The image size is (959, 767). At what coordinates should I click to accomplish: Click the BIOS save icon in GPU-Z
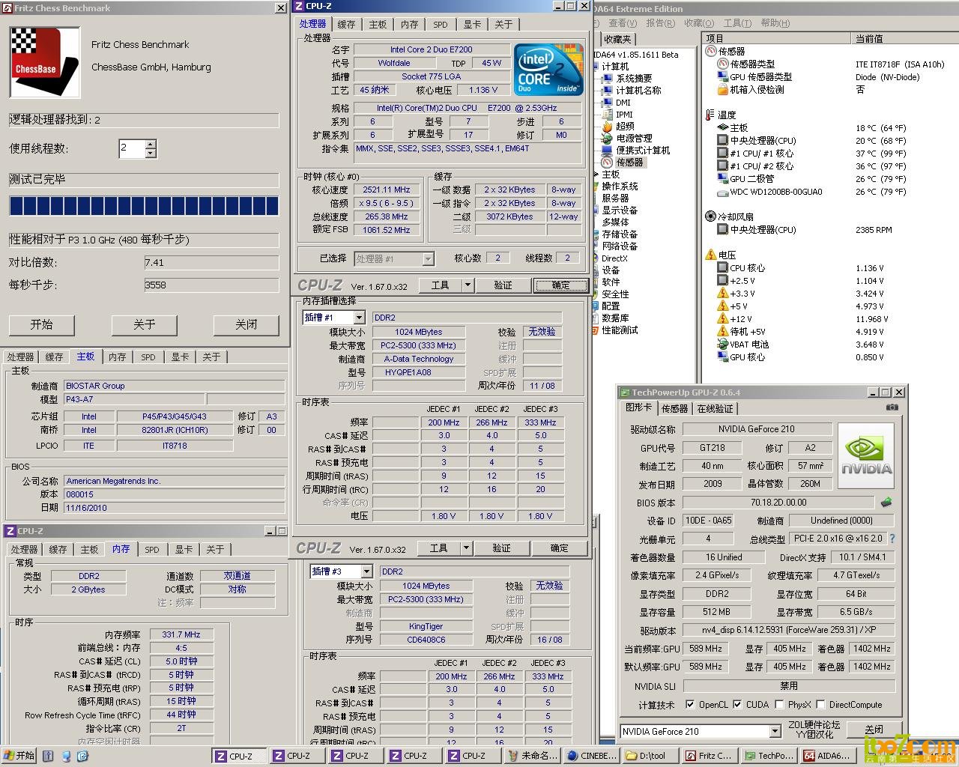(886, 503)
